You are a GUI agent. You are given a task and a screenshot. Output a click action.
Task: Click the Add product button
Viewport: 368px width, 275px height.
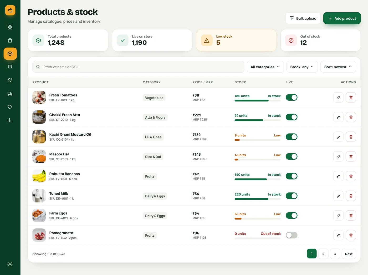pyautogui.click(x=342, y=18)
